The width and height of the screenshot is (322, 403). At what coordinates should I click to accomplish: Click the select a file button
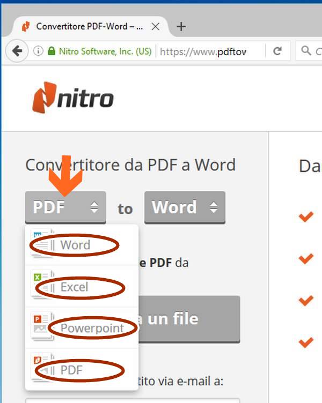click(189, 319)
